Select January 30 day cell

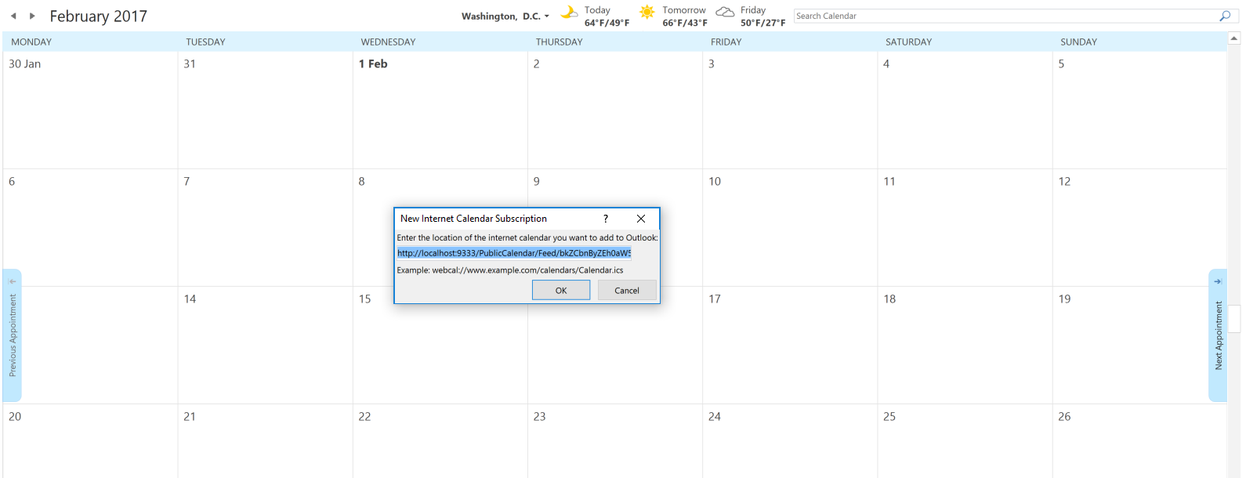coord(90,110)
